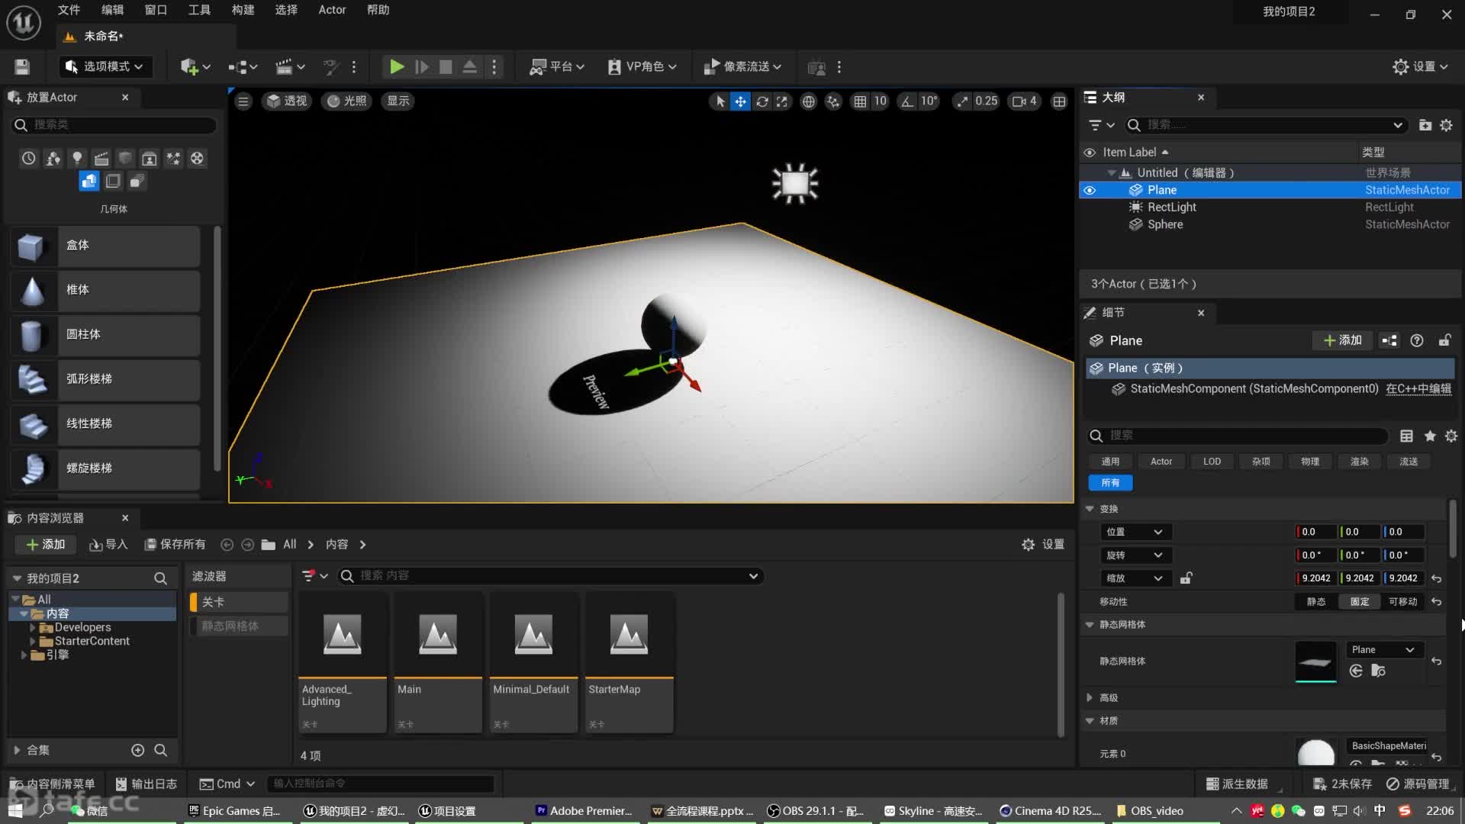Open camera speed setting 4
This screenshot has height=824, width=1465.
pos(1024,101)
